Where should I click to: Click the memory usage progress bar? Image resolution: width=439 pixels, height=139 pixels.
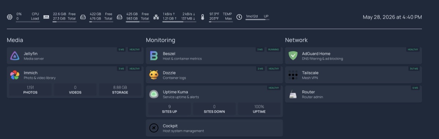coord(64,22)
